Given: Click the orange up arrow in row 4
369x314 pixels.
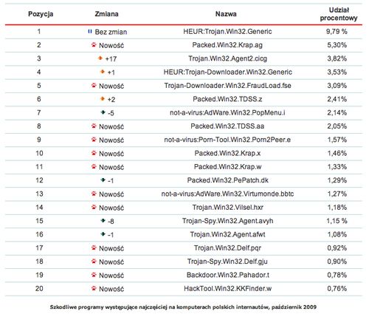Looking at the screenshot, I should pyautogui.click(x=103, y=72).
